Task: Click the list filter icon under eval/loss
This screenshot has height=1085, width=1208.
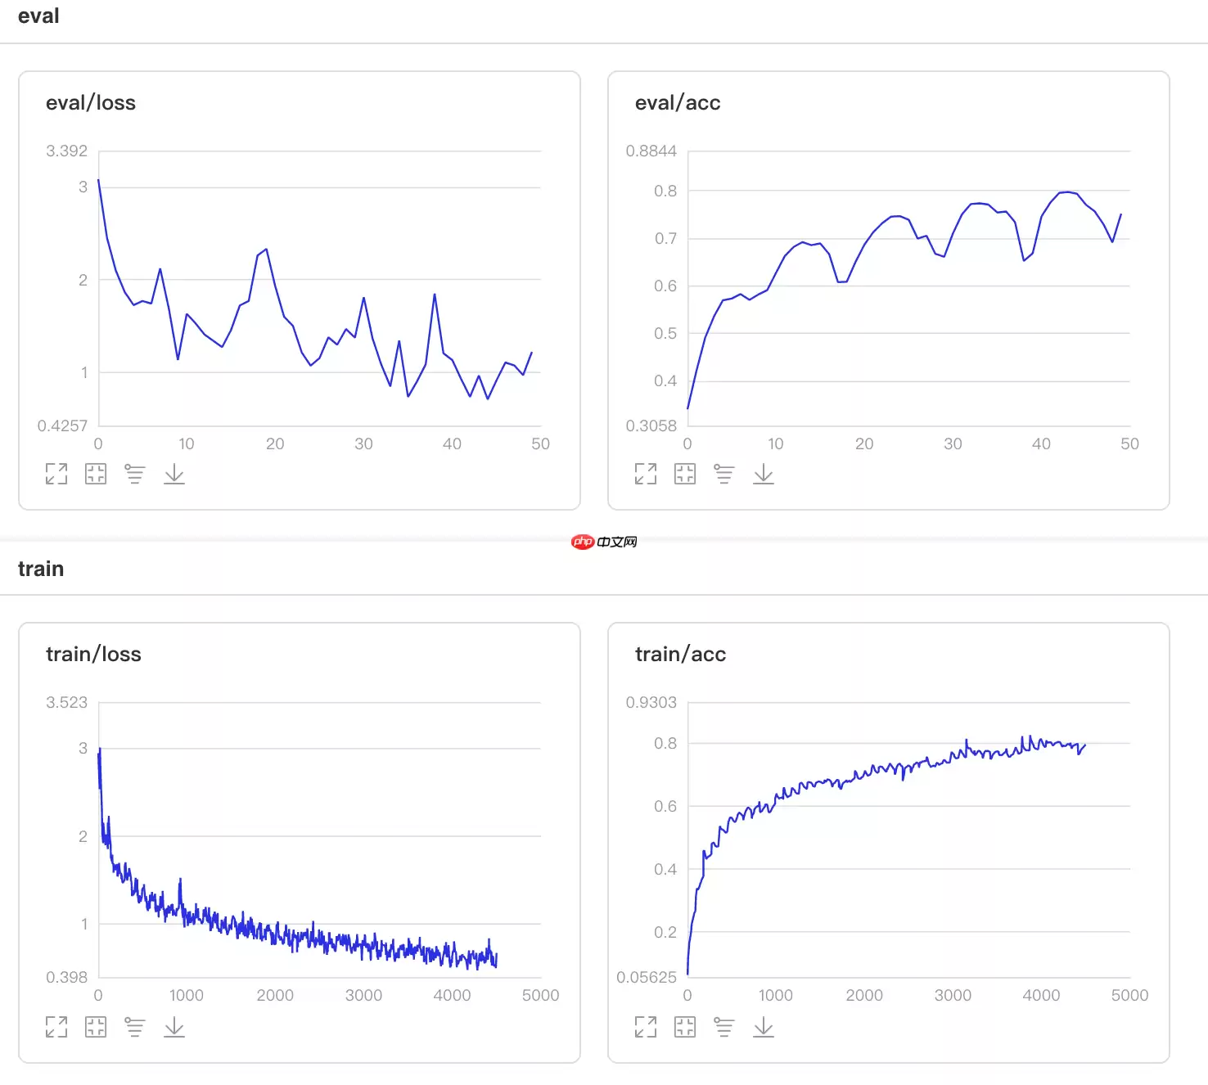Action: [x=135, y=474]
